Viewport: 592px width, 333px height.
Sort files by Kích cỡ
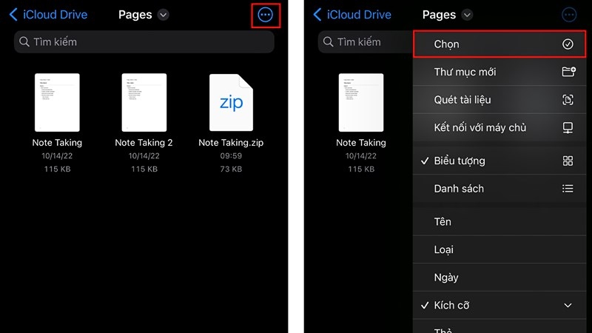499,305
